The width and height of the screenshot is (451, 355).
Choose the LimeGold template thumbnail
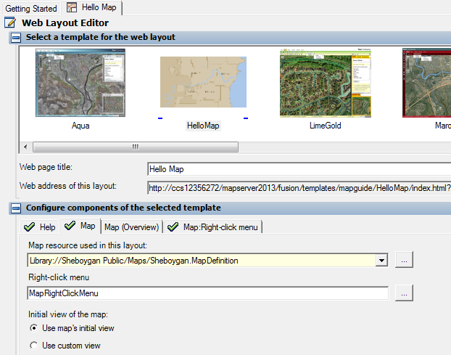pyautogui.click(x=326, y=83)
